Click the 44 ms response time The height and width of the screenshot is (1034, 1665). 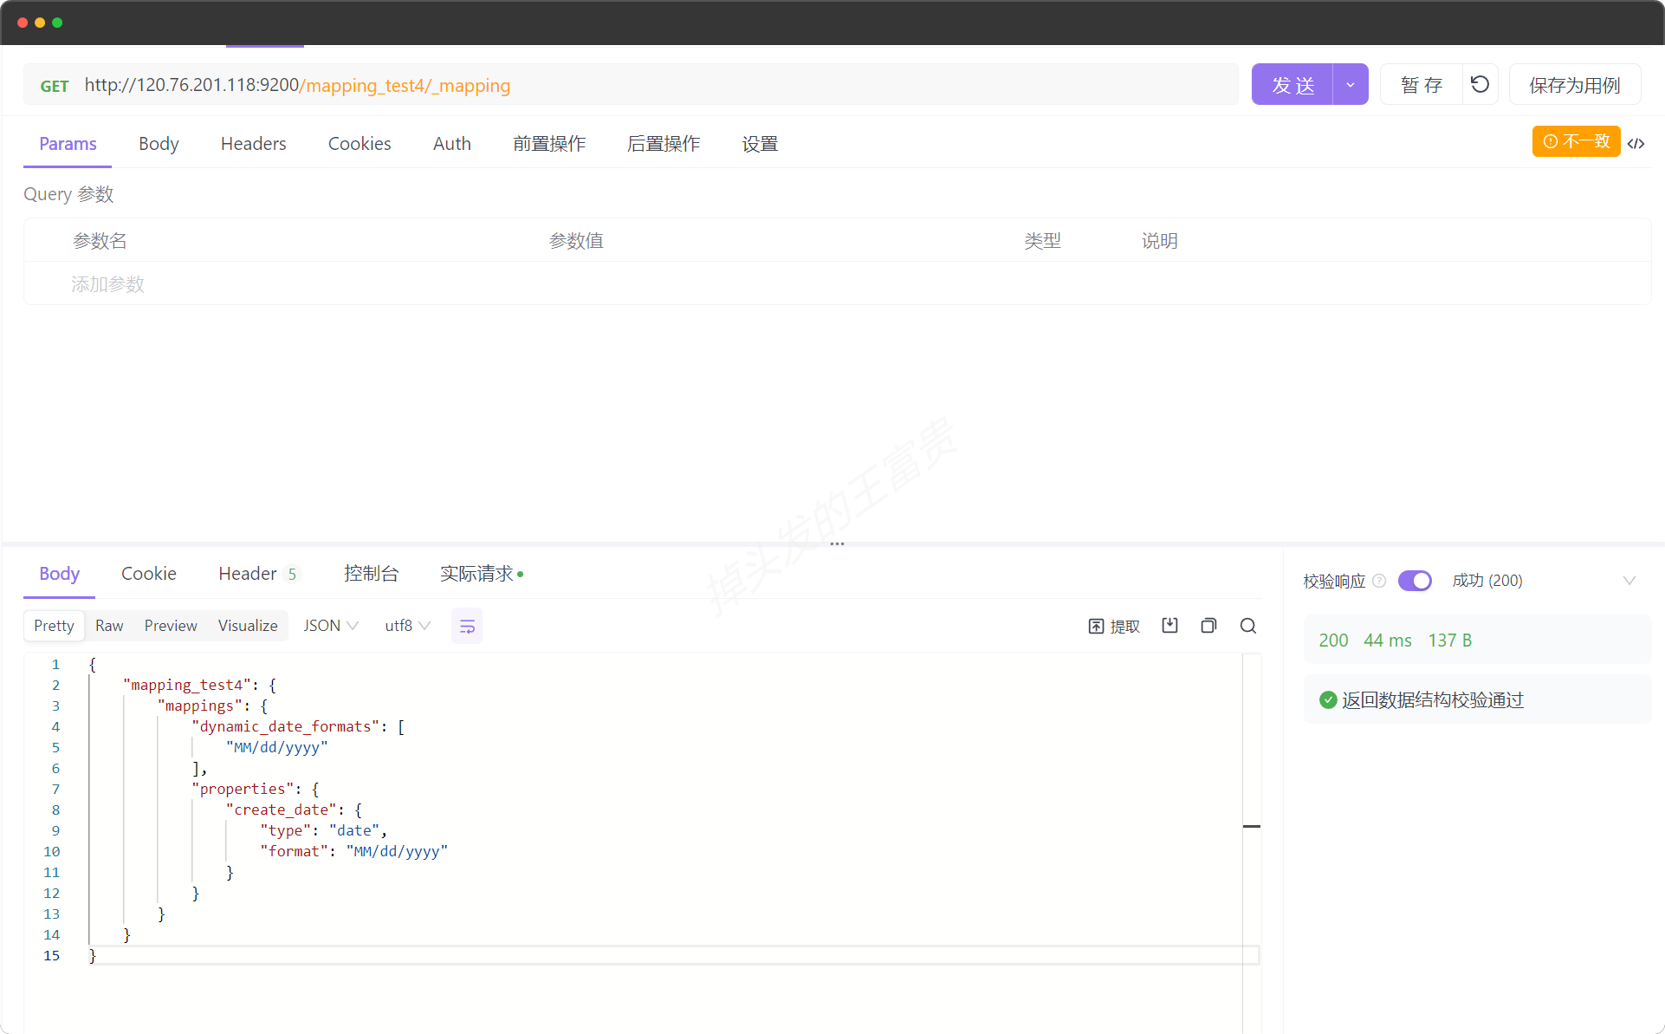point(1388,641)
